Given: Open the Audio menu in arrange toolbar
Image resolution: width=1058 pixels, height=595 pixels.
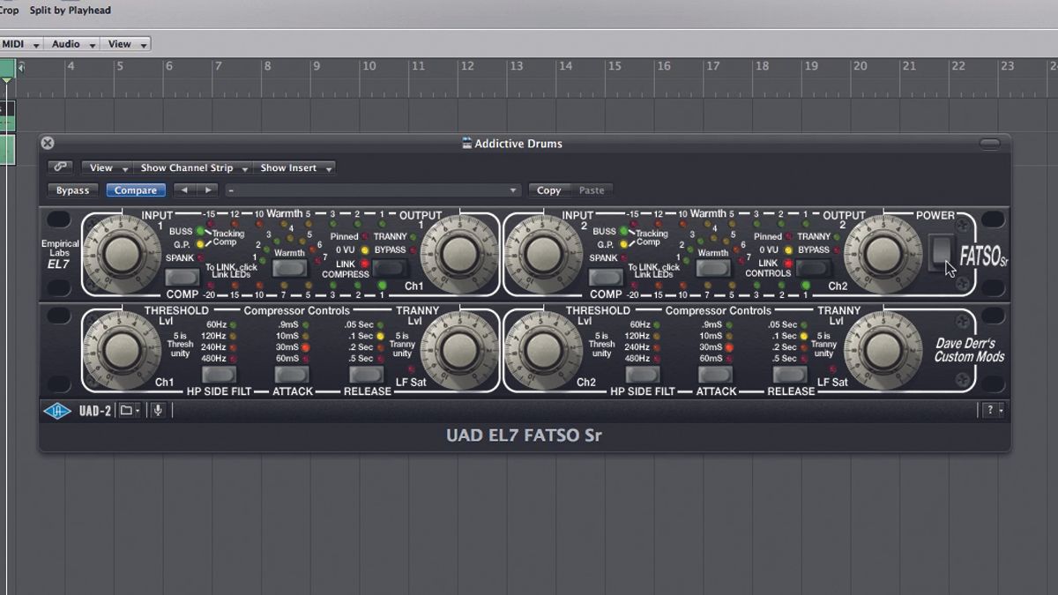Looking at the screenshot, I should (71, 44).
